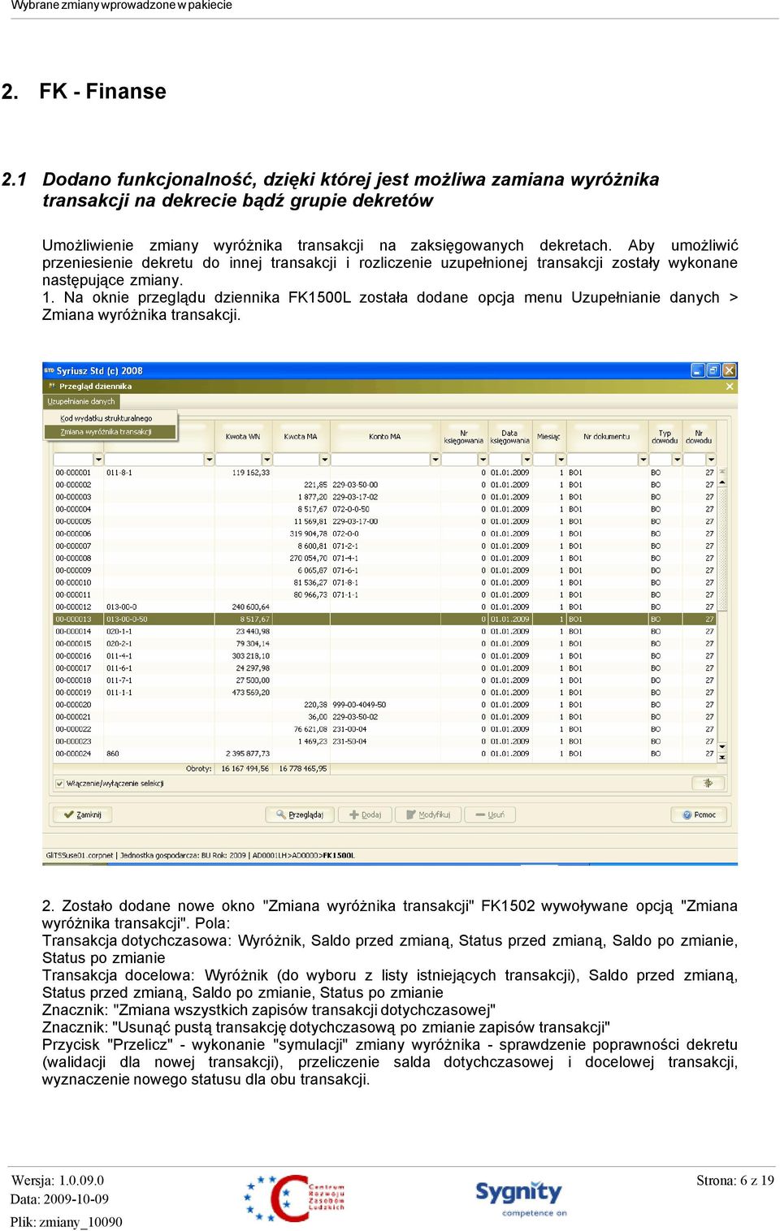Toggle Włączenie/wyłączenie selekcji checkbox
Screen dimensions: 780x1231
pyautogui.click(x=59, y=784)
